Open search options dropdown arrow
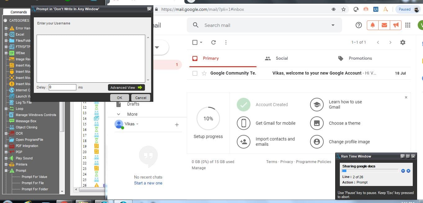This screenshot has height=203, width=423. [333, 25]
